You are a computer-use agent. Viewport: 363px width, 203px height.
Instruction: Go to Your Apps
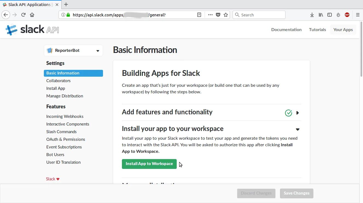click(343, 29)
